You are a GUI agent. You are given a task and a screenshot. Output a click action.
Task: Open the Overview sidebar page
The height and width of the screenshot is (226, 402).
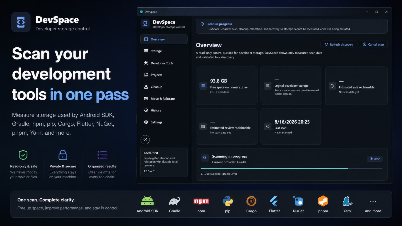click(x=164, y=39)
